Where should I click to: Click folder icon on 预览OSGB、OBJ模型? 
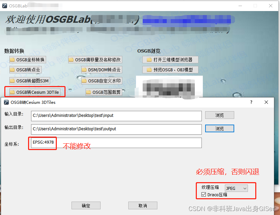[149, 70]
